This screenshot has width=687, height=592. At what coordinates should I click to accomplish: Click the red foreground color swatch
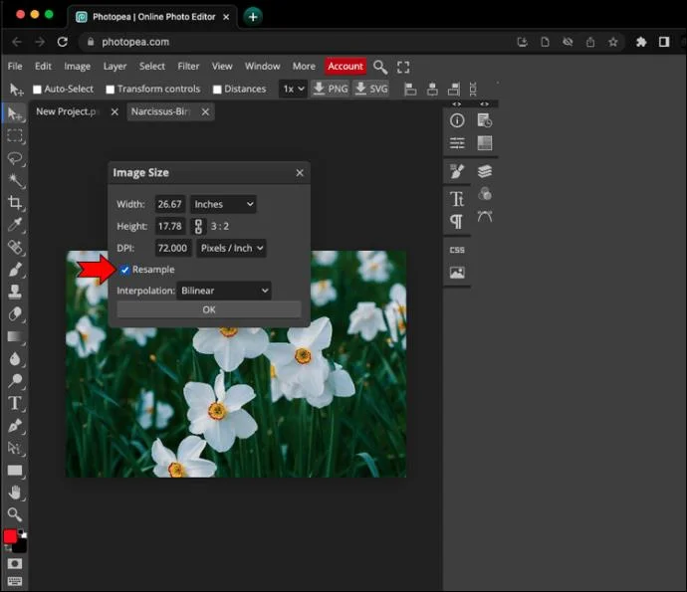[x=10, y=536]
